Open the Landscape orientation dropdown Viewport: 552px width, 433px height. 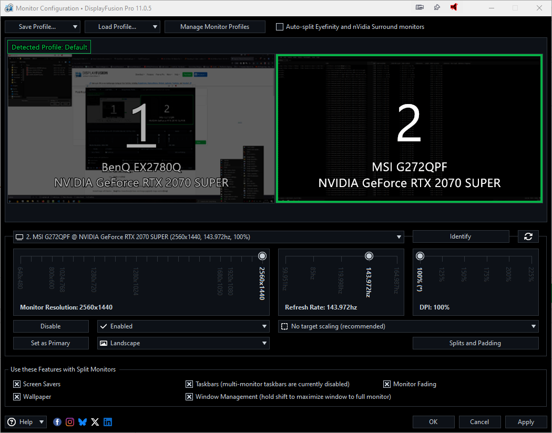[183, 343]
